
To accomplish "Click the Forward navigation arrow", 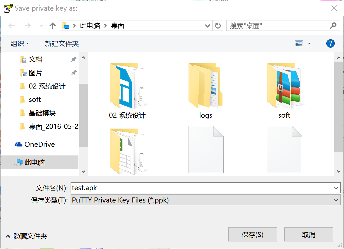I will pyautogui.click(x=27, y=26).
